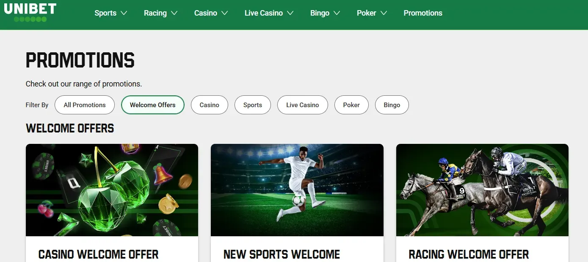Image resolution: width=588 pixels, height=262 pixels.
Task: Select the All Promotions filter
Action: coord(85,105)
